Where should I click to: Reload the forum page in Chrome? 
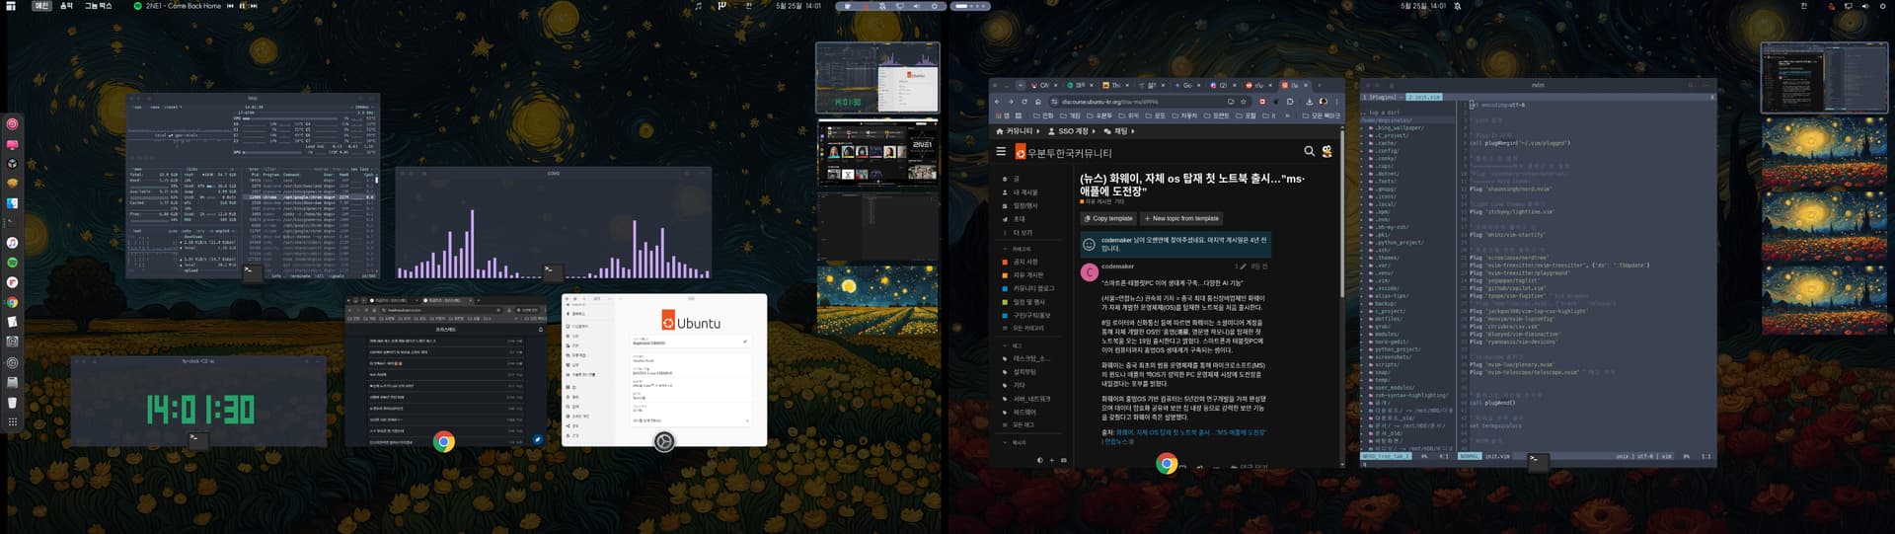click(1024, 102)
